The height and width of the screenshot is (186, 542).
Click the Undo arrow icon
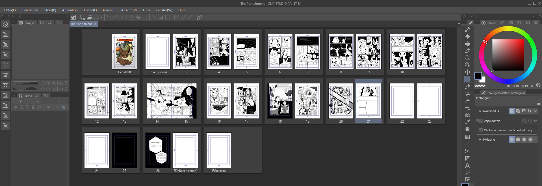click(109, 17)
